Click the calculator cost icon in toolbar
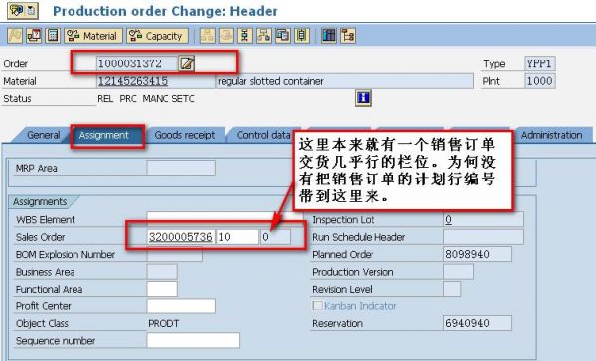 click(x=53, y=36)
